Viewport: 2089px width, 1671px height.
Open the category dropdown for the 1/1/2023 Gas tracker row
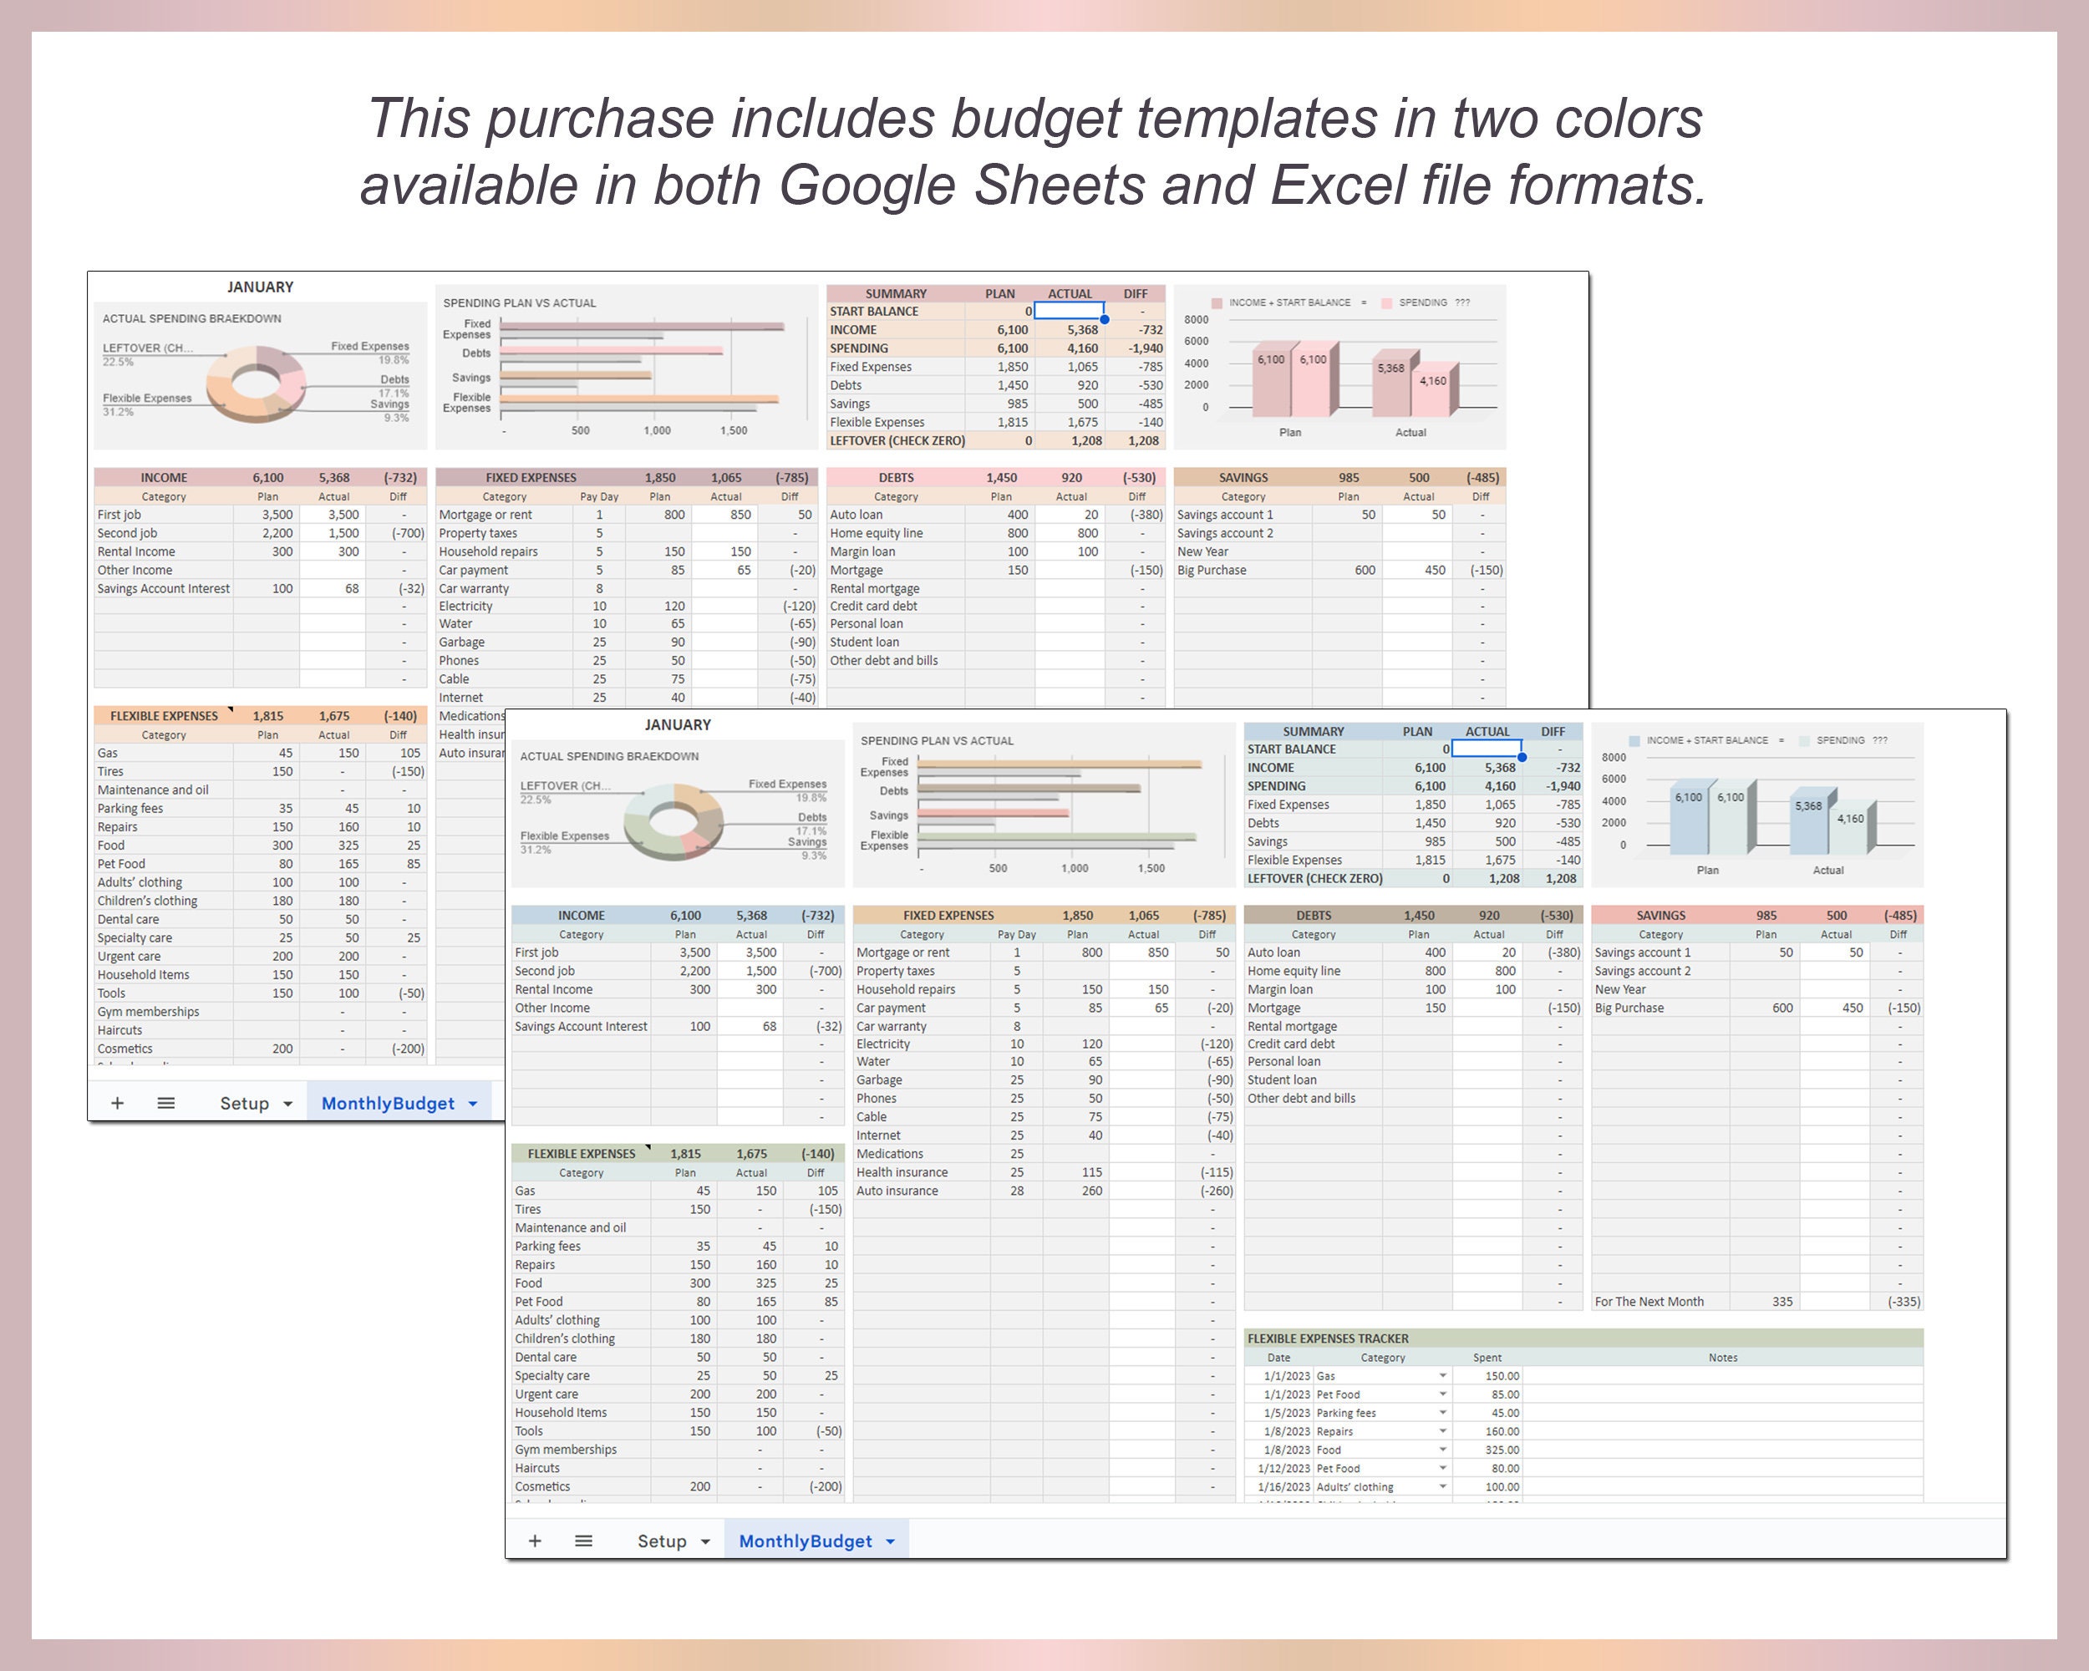(1443, 1375)
